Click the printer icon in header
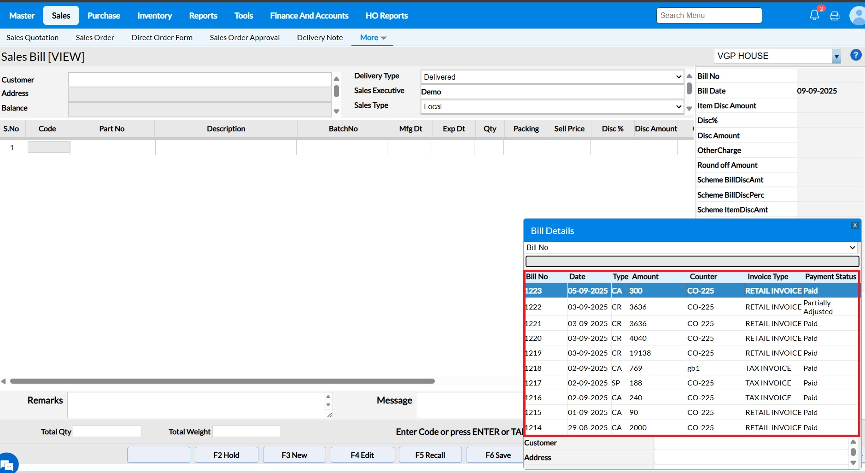The image size is (865, 473). click(x=834, y=16)
